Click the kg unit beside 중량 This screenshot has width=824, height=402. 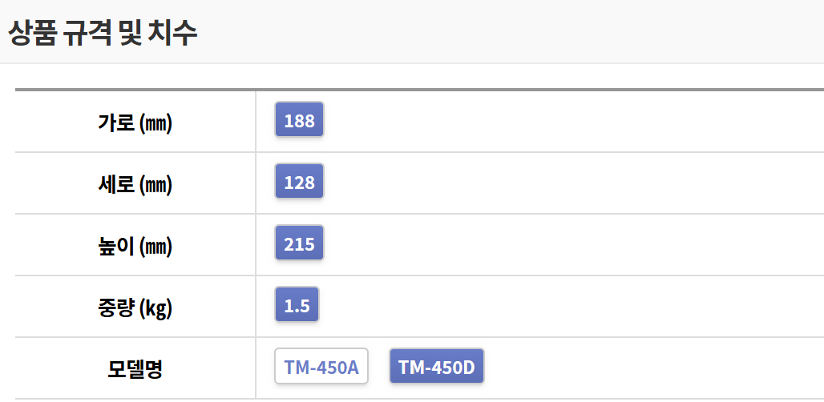click(x=156, y=308)
